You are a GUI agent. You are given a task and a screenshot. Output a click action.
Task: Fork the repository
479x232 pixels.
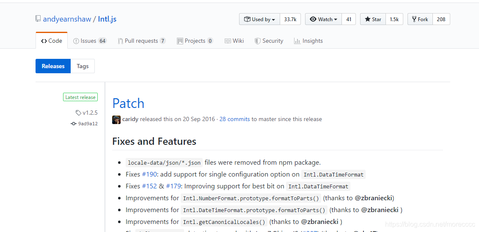point(420,19)
